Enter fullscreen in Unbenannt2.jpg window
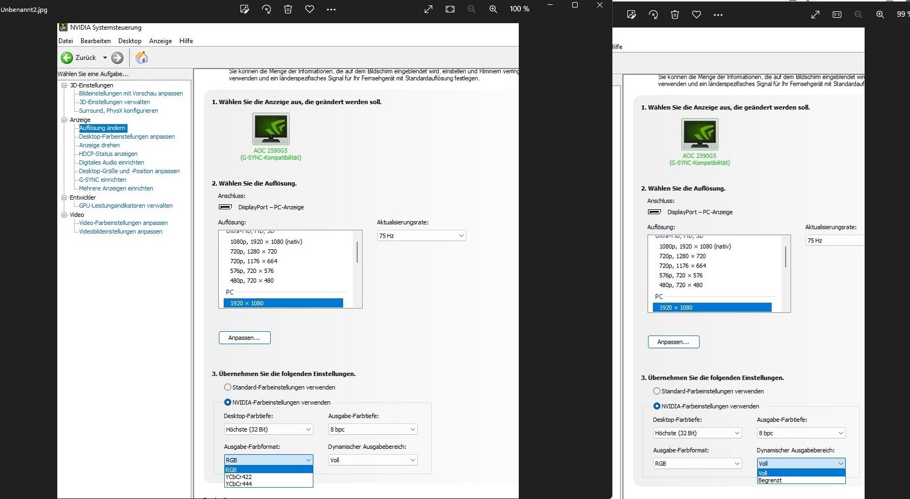Viewport: 910px width, 499px height. (x=429, y=9)
